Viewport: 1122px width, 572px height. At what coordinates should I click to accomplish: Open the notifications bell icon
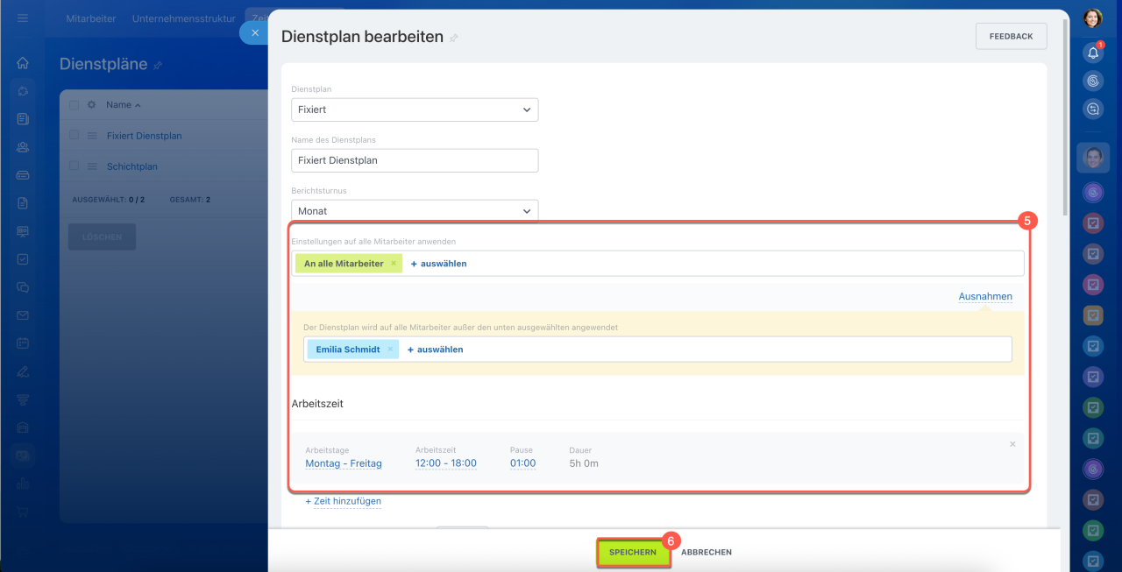tap(1092, 53)
